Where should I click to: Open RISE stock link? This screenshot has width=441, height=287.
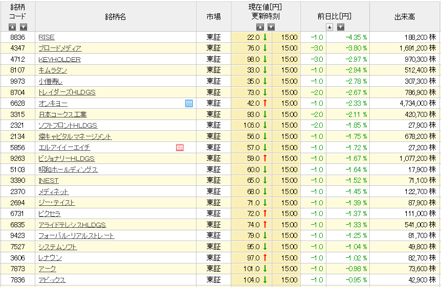pos(47,37)
